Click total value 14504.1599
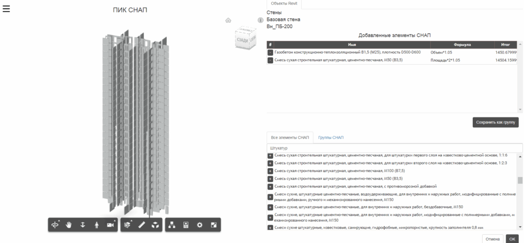 click(506, 60)
